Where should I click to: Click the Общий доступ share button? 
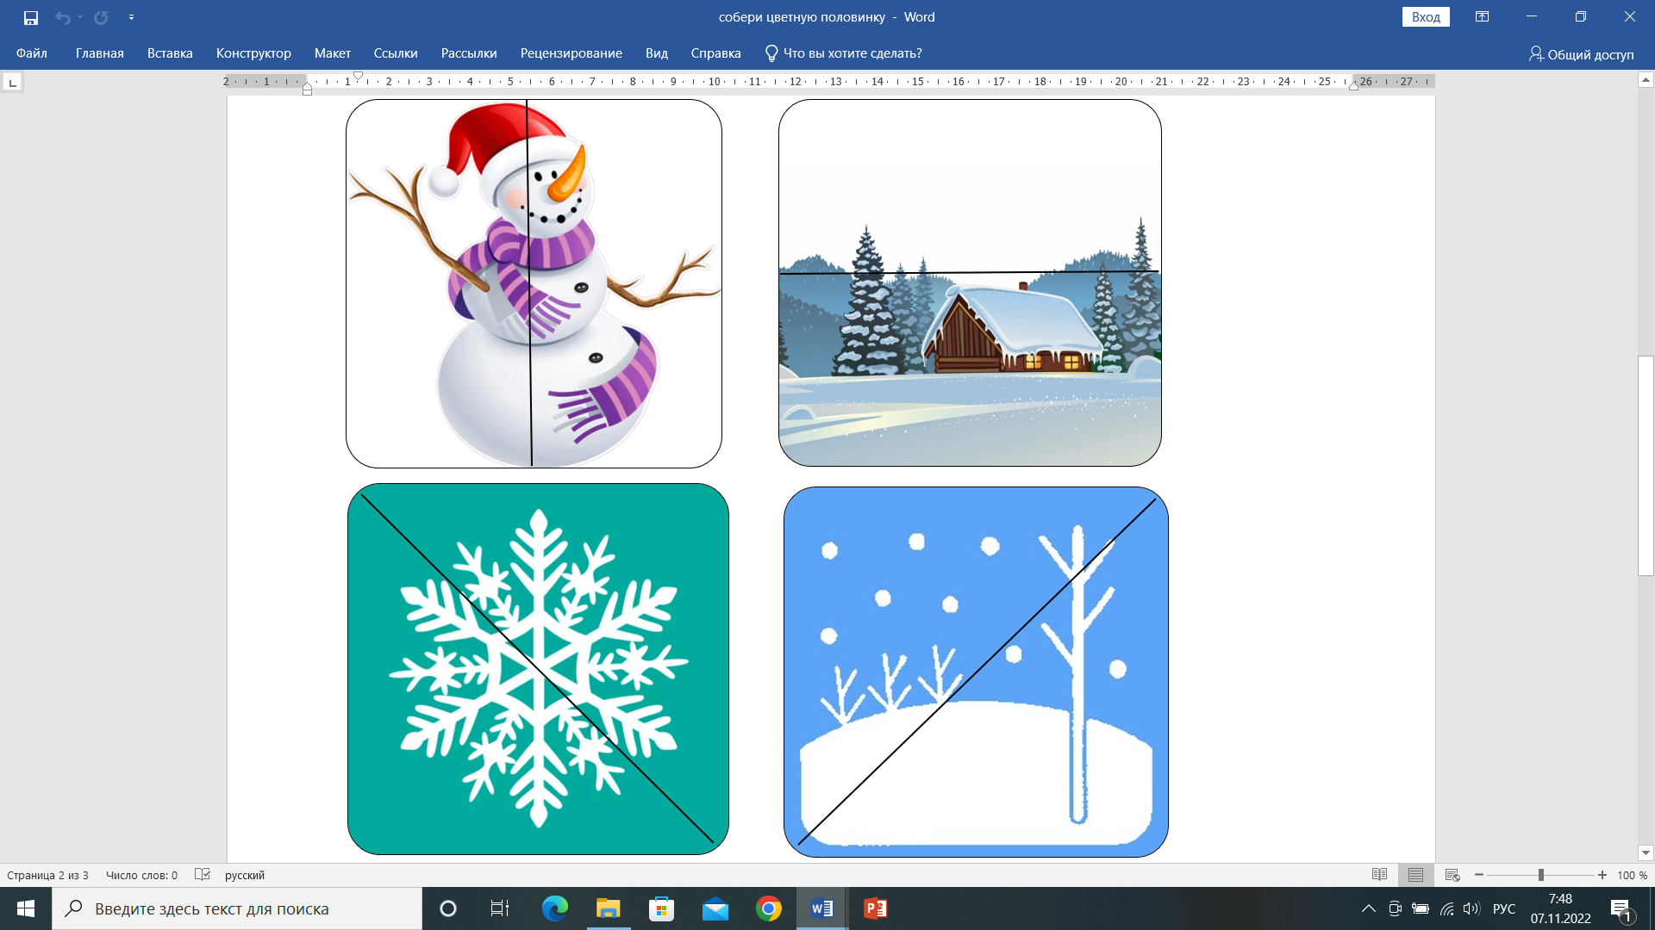tap(1581, 54)
